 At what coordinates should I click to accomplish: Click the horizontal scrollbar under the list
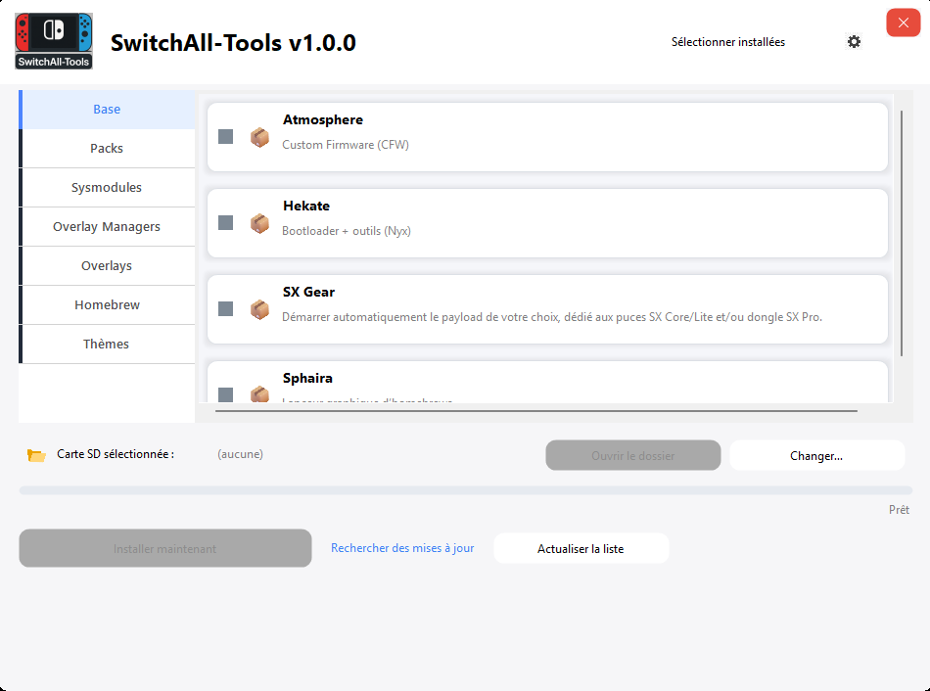[x=536, y=410]
